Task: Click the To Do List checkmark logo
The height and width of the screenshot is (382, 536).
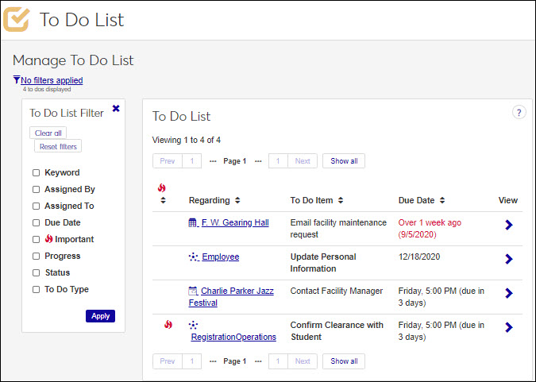Action: click(17, 19)
